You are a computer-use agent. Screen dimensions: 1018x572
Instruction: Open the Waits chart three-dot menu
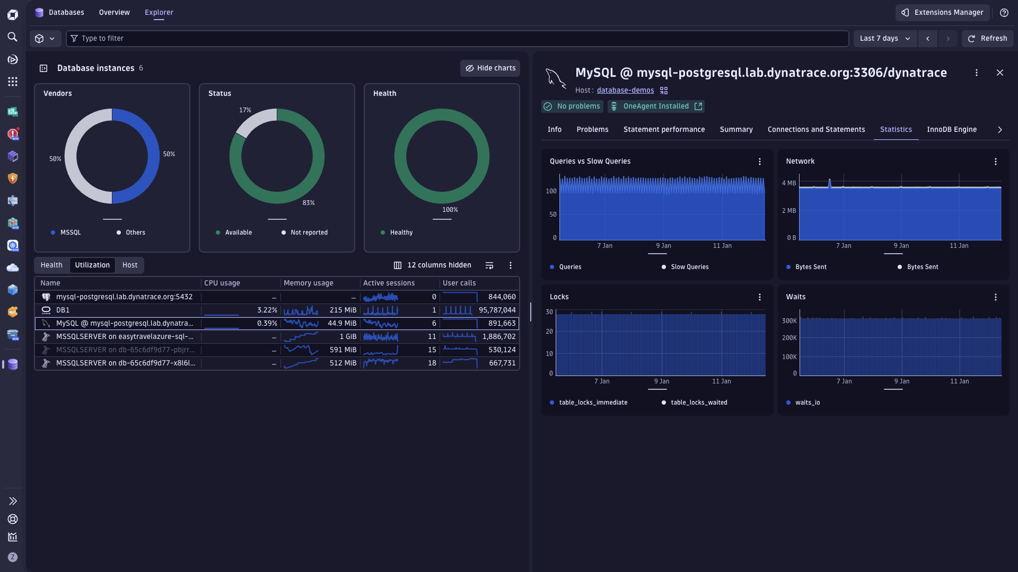pos(996,297)
